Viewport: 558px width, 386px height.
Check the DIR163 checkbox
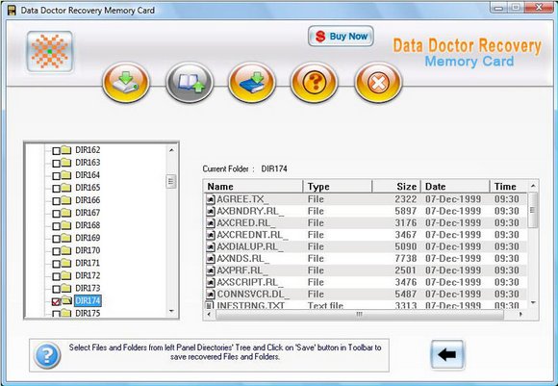click(x=56, y=164)
